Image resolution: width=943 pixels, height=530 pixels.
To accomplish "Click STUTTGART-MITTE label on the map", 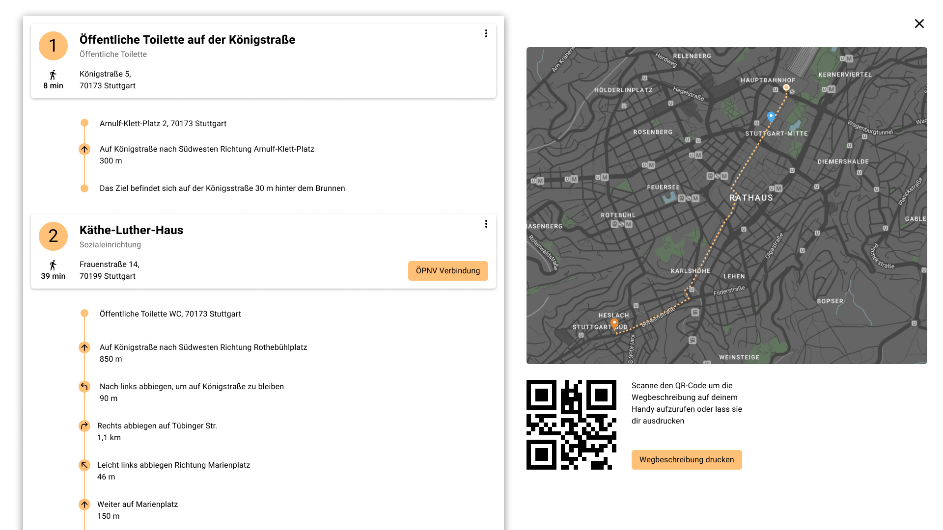I will [777, 133].
